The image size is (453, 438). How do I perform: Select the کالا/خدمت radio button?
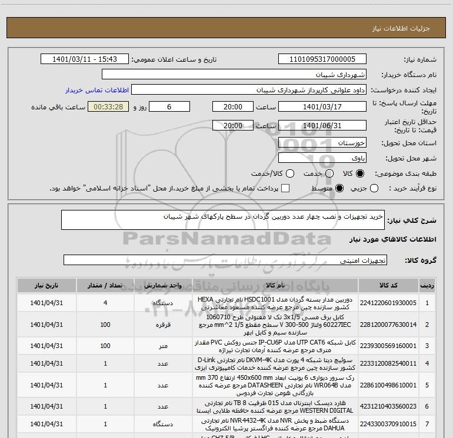tap(290, 173)
